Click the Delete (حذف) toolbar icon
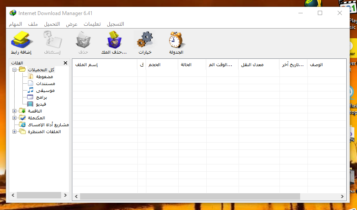 pyautogui.click(x=83, y=40)
